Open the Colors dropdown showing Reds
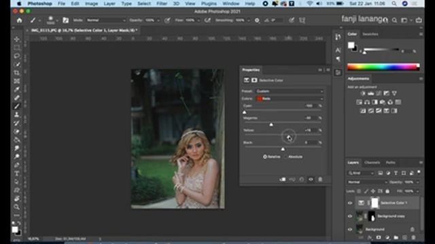The image size is (435, 244). 290,99
